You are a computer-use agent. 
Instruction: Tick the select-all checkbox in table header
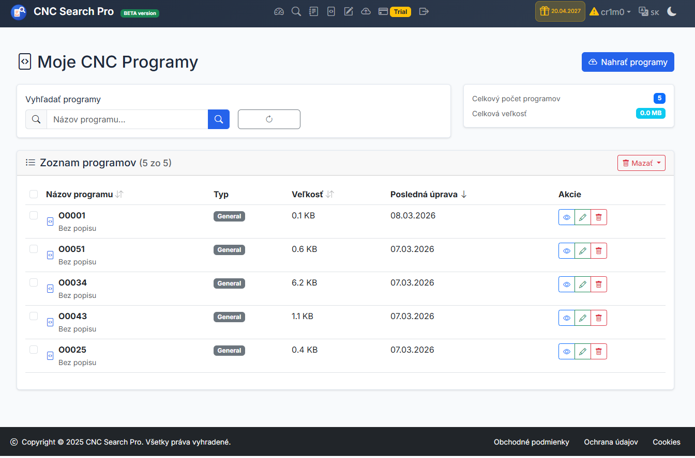(34, 194)
